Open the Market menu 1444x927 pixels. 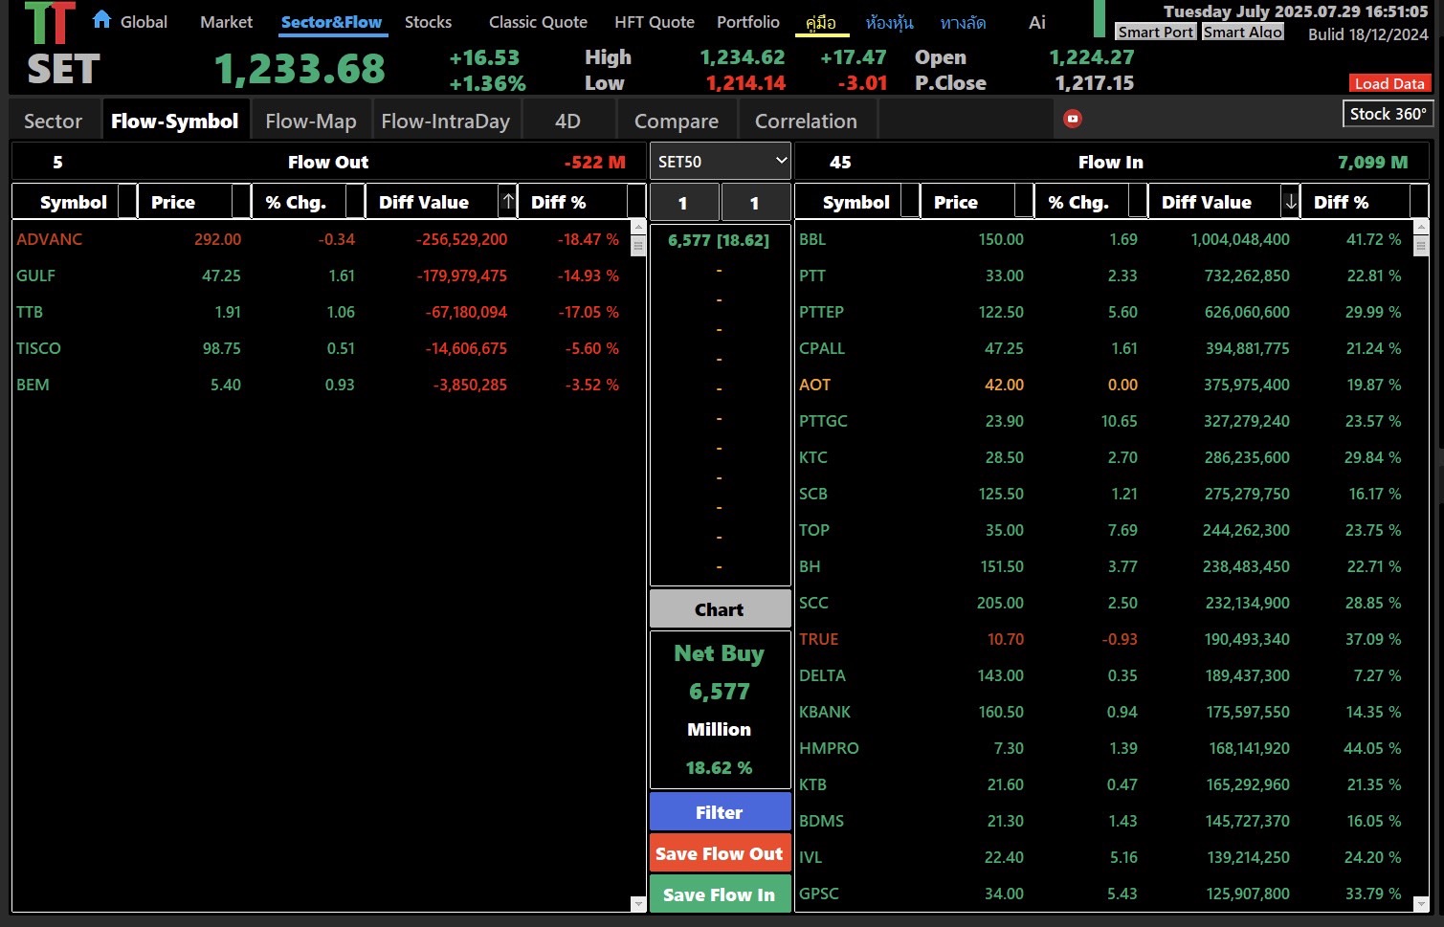[227, 21]
